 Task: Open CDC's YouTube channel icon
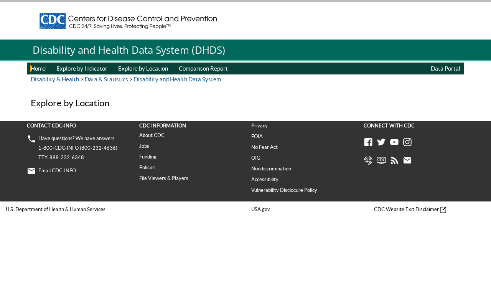point(394,142)
